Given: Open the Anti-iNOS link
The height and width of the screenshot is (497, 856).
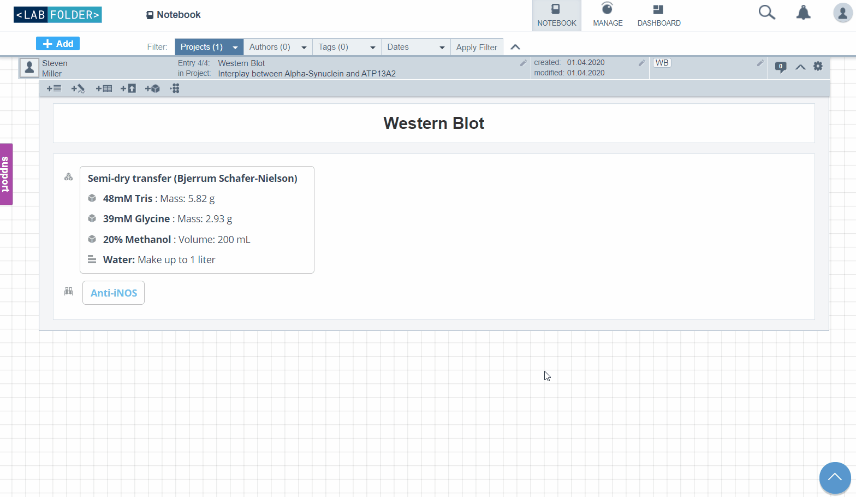Looking at the screenshot, I should pos(114,293).
